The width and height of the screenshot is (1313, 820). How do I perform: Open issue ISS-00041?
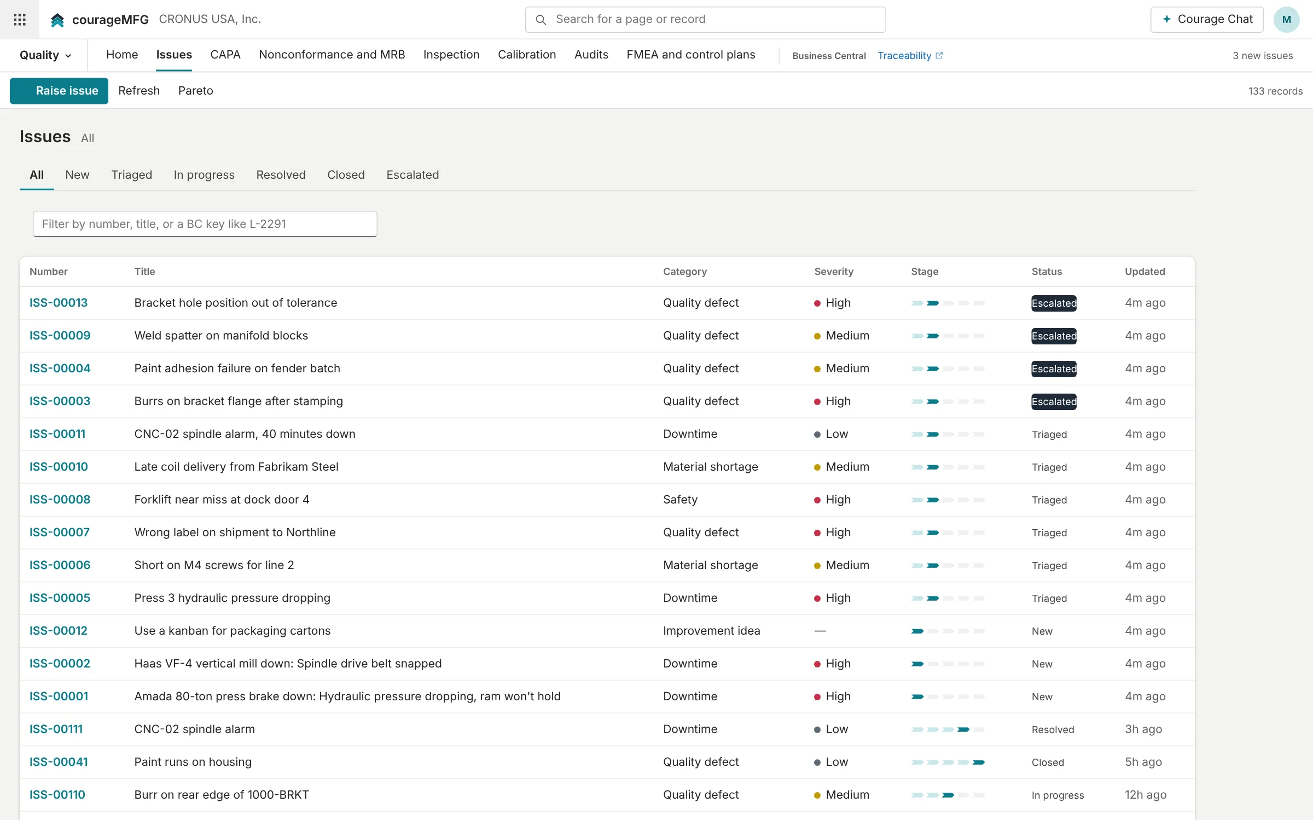59,762
